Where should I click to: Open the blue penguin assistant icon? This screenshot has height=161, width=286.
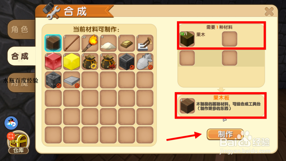(x=11, y=123)
